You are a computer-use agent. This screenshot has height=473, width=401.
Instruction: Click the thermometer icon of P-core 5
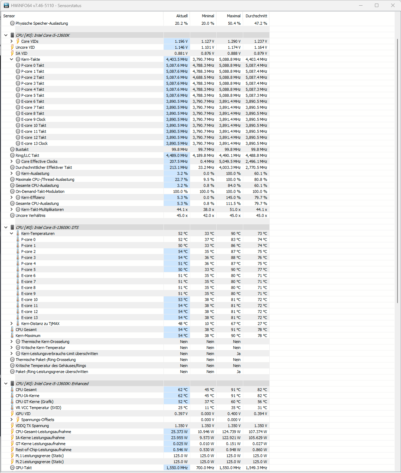tap(18, 270)
